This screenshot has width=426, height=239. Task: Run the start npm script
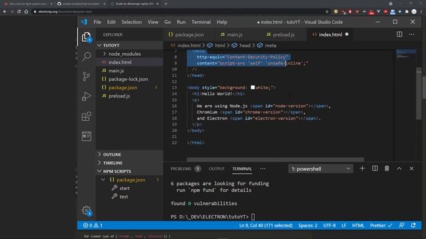click(x=129, y=188)
